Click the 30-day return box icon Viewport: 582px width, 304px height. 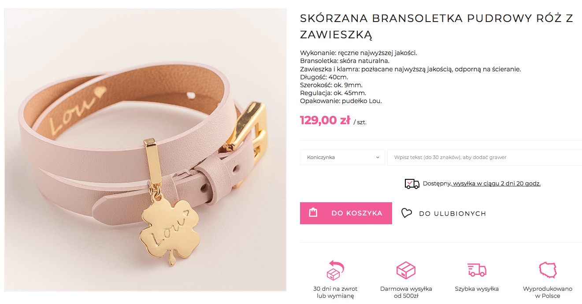335,270
